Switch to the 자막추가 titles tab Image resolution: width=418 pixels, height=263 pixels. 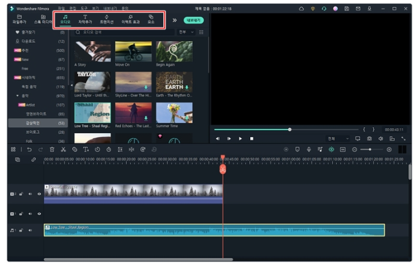[85, 19]
